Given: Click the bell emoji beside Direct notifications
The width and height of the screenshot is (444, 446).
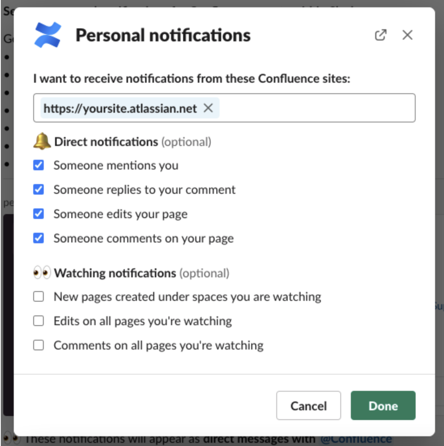Looking at the screenshot, I should coord(42,141).
